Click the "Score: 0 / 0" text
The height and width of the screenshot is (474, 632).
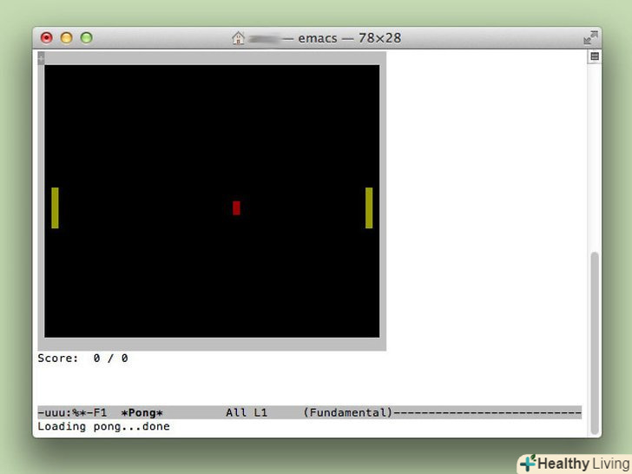[83, 359]
